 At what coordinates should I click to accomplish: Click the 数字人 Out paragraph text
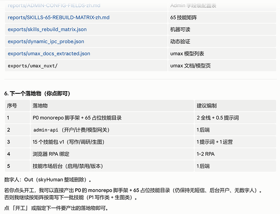click(48, 180)
